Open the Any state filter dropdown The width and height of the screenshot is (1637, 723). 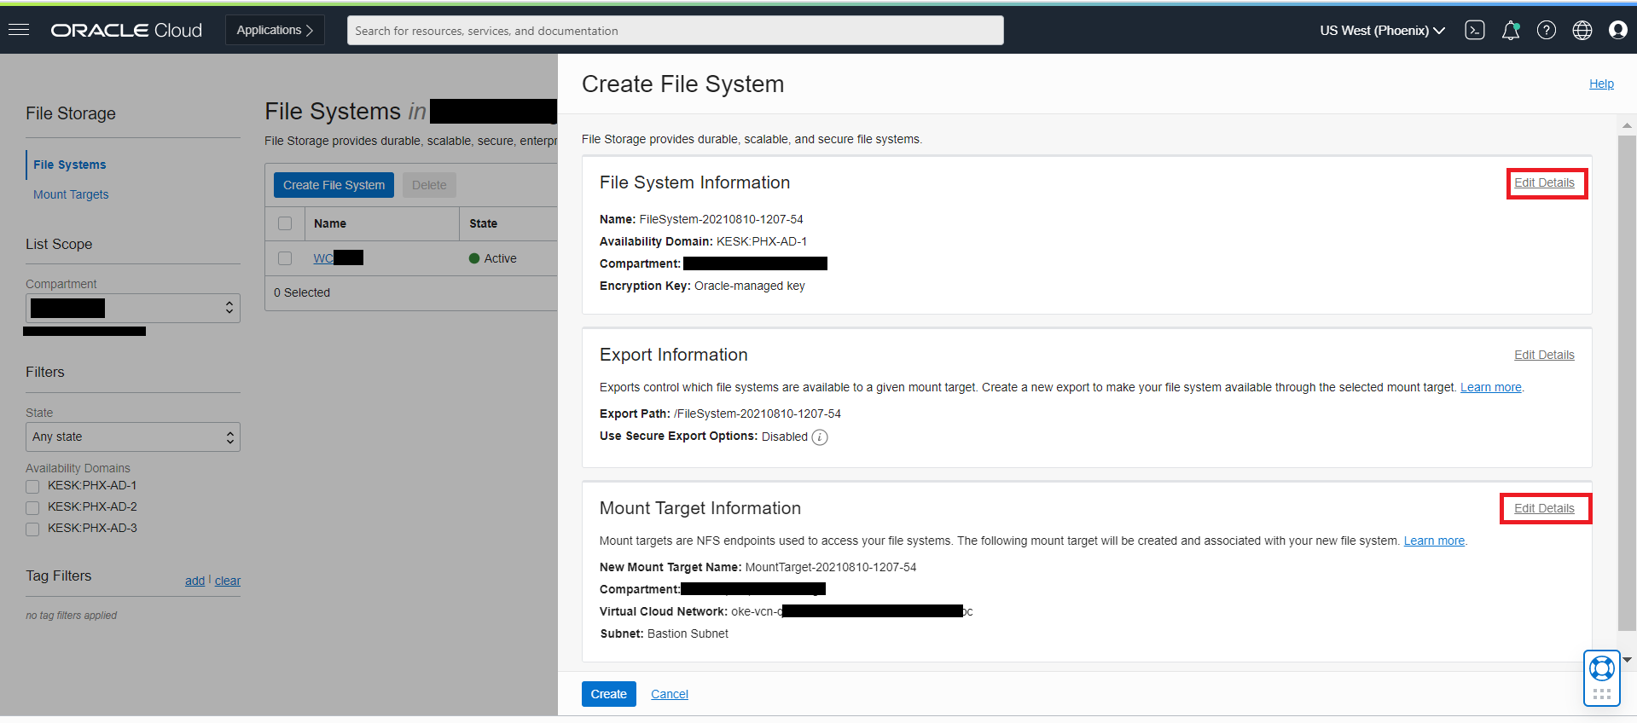point(133,437)
